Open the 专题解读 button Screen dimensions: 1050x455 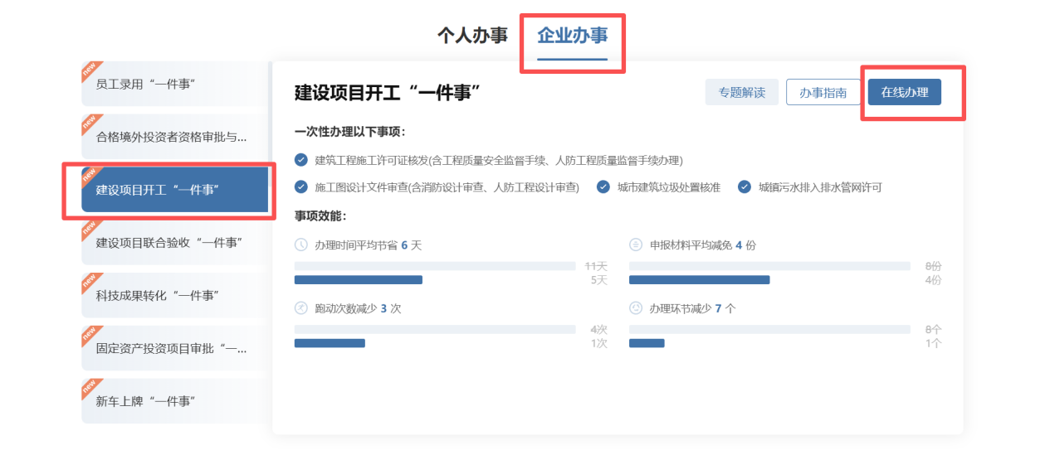[741, 93]
